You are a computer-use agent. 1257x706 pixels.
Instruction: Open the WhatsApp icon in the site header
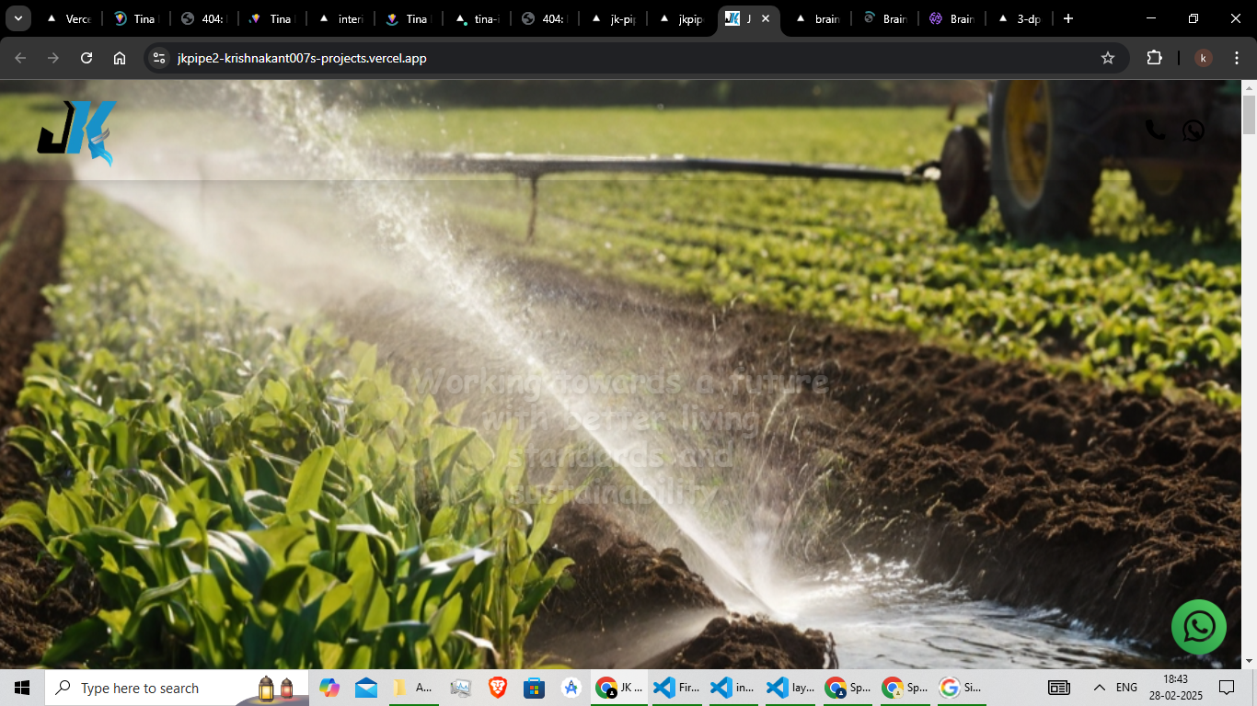[1194, 131]
